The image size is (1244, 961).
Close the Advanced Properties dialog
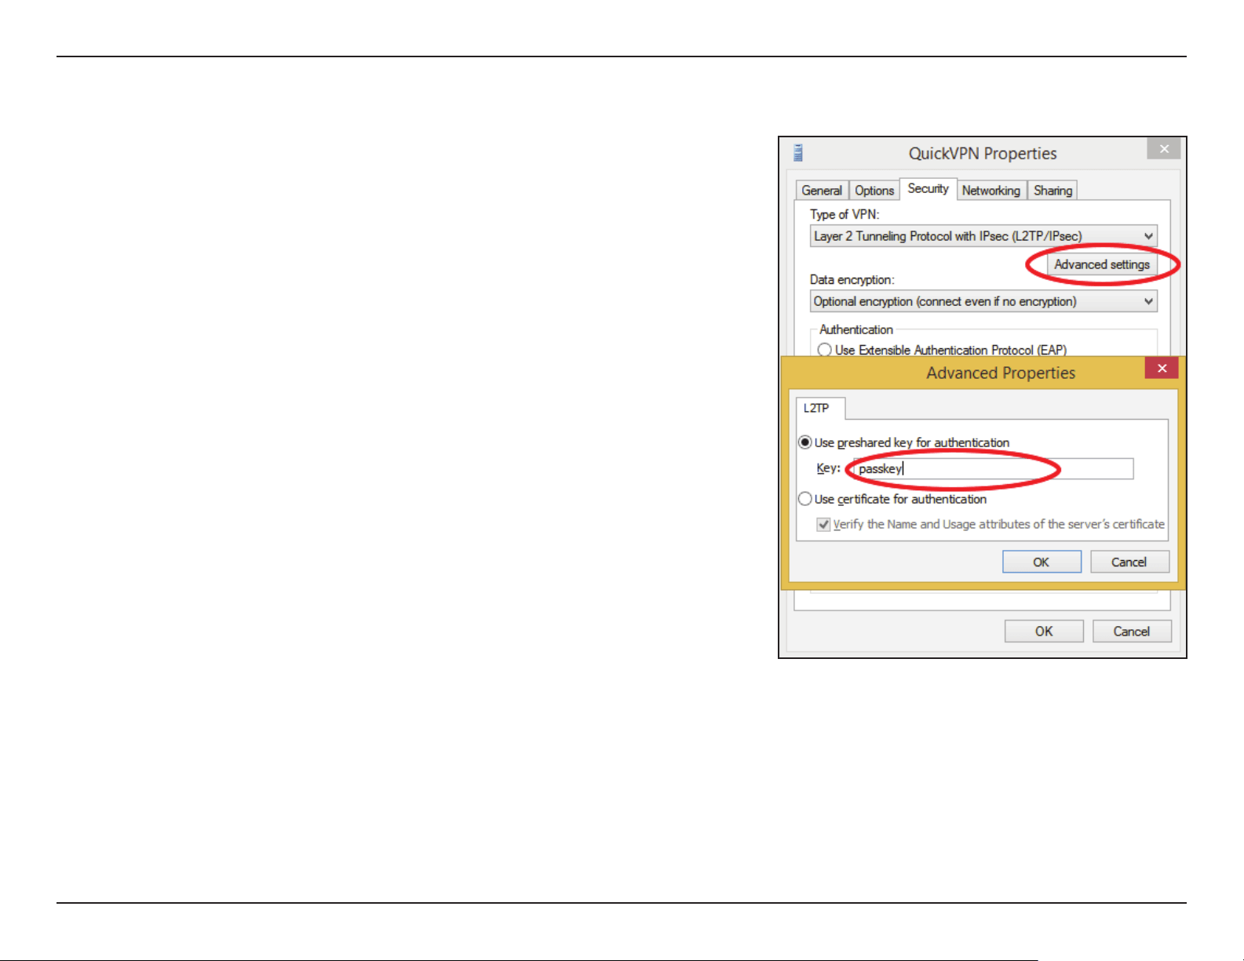coord(1162,368)
